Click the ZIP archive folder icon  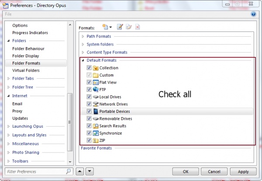pos(96,140)
